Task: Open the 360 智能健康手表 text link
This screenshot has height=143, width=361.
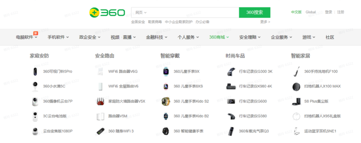Action: tap(189, 131)
